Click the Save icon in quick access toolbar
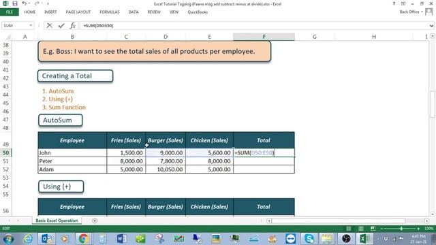The image size is (436, 245). (x=15, y=3)
